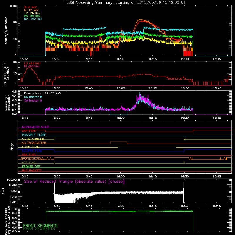This screenshot has width=235, height=235.
Task: Click the 15:30 tick label under the SAS plot
Action: (x=56, y=206)
